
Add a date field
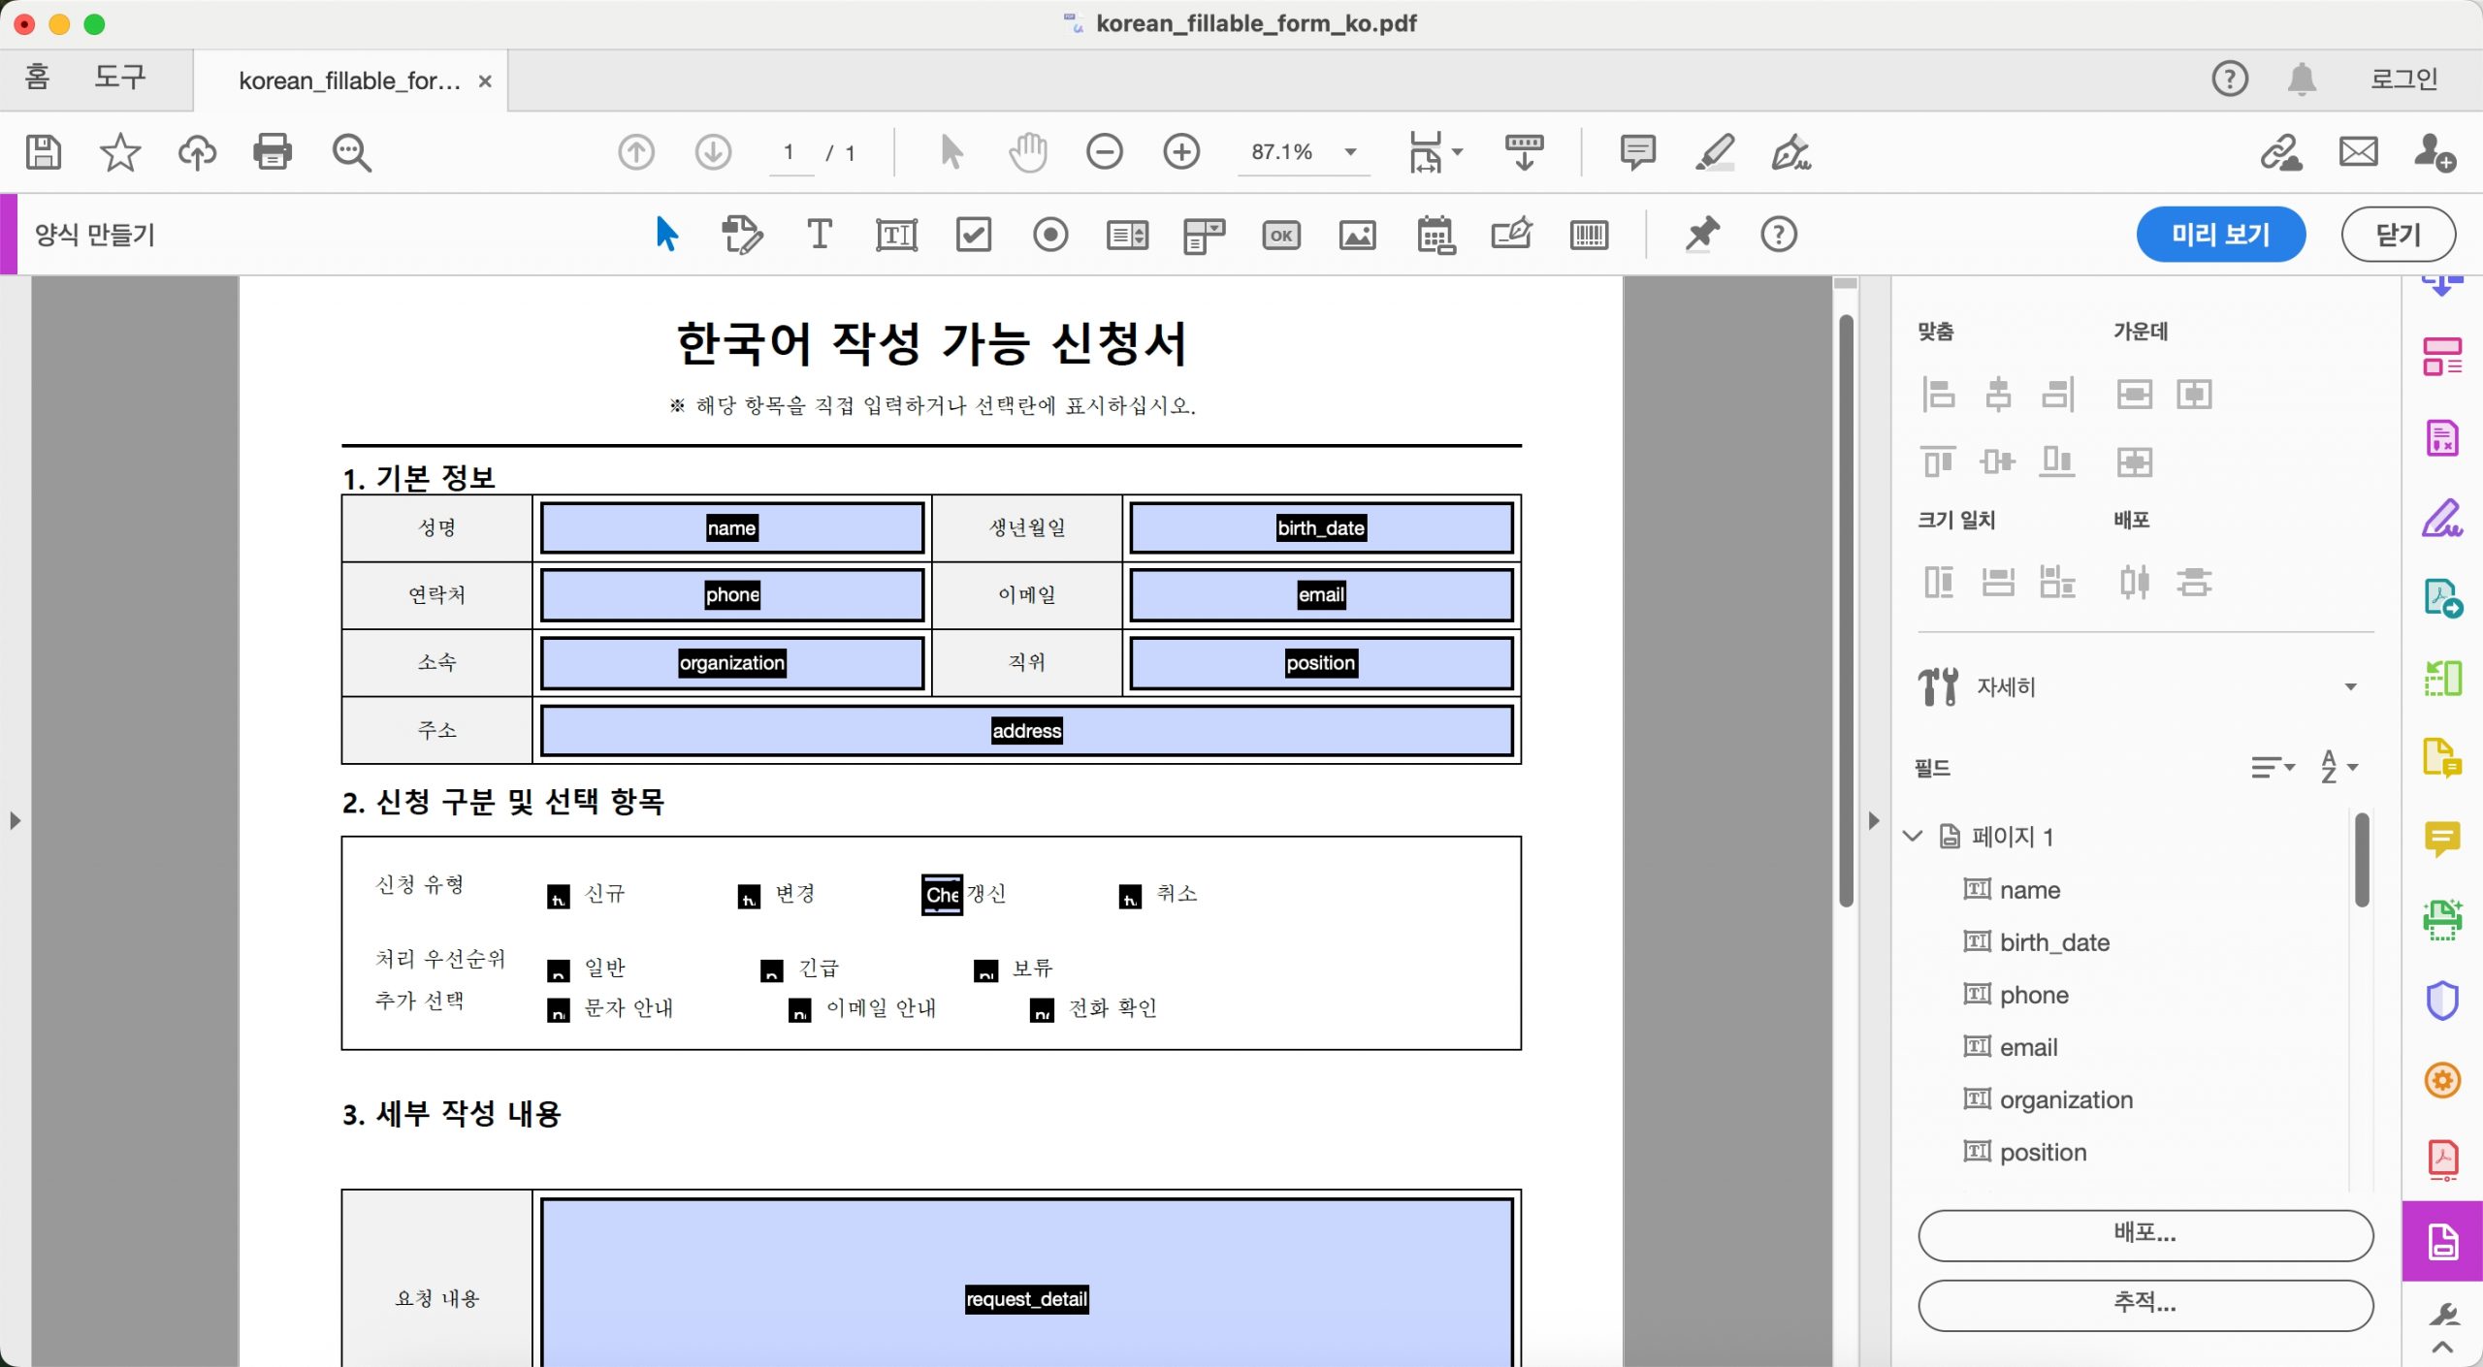click(1435, 234)
